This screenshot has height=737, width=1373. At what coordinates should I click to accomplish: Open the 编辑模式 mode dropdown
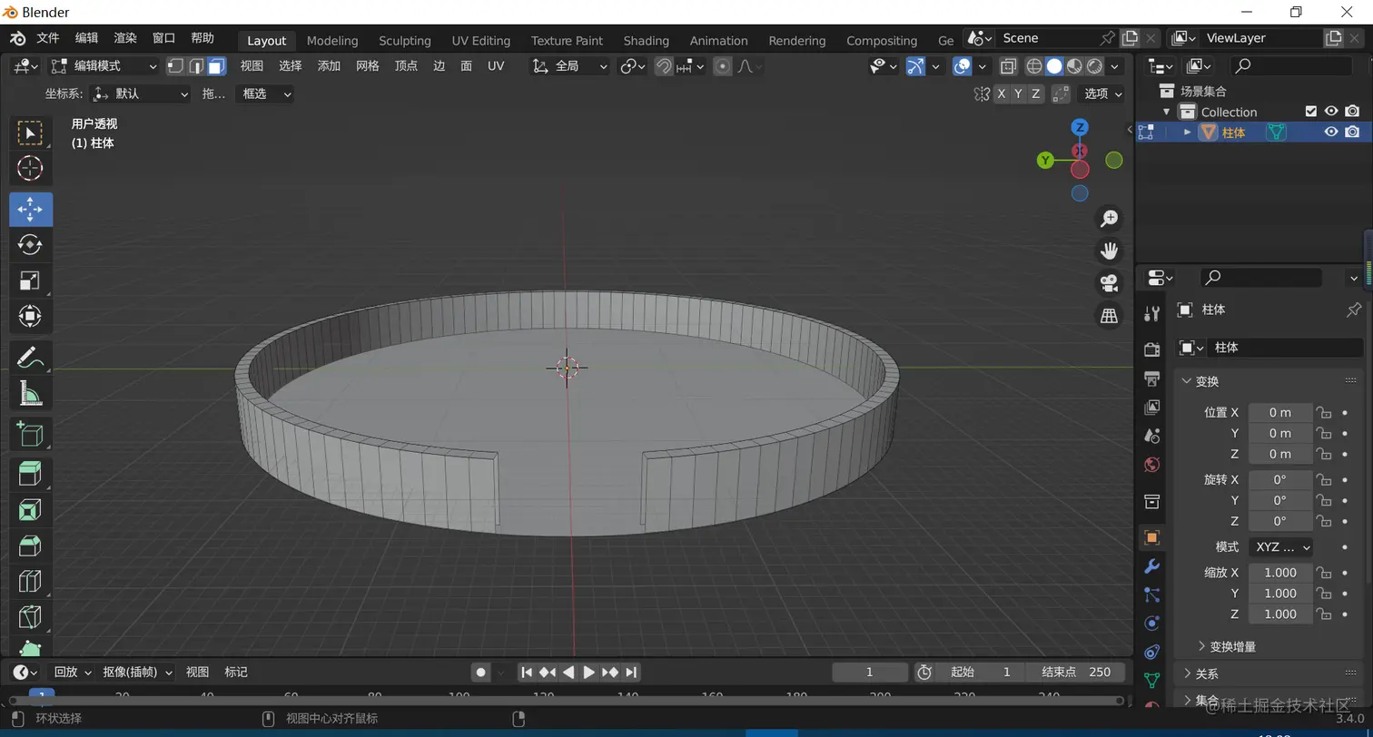click(x=104, y=66)
